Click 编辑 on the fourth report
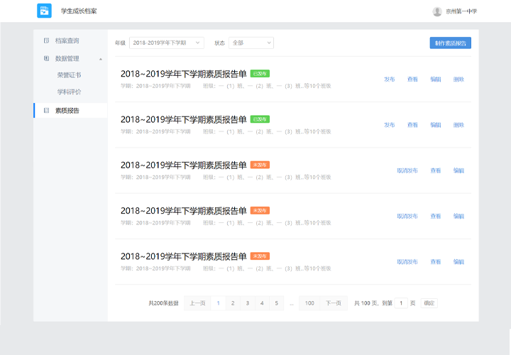 click(x=458, y=216)
